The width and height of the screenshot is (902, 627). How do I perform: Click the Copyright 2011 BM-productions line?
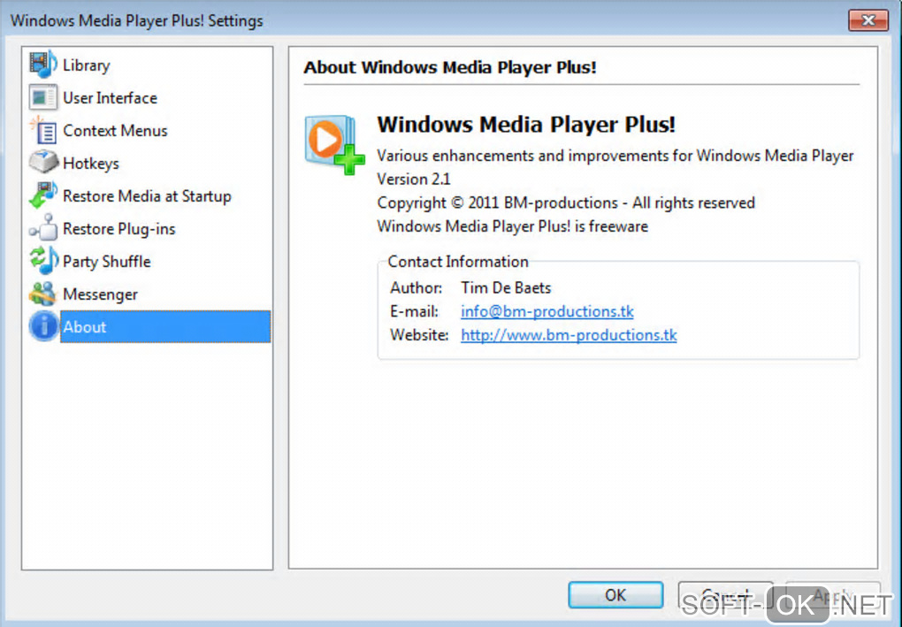coord(566,203)
